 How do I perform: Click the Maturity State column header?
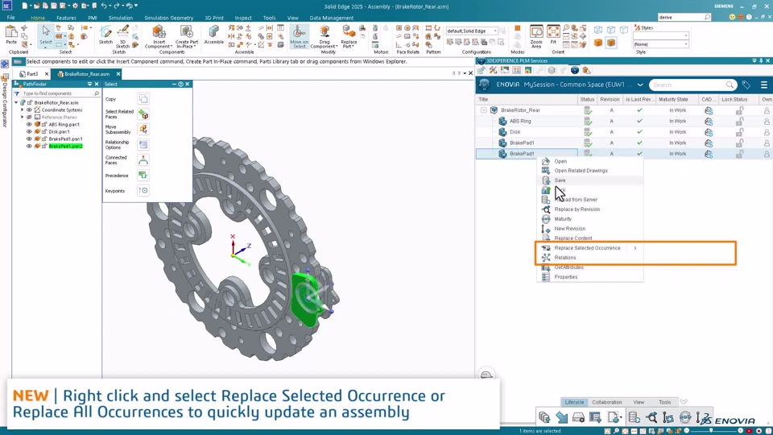(x=677, y=100)
